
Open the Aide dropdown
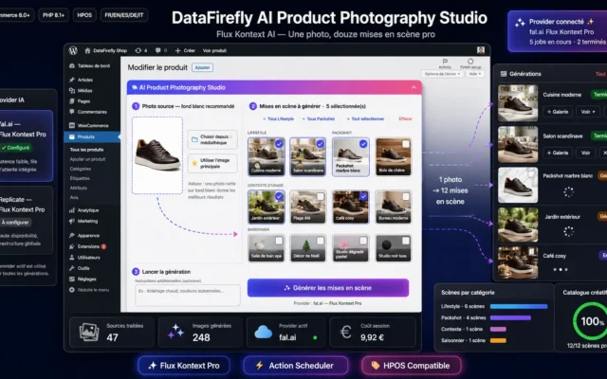pos(474,74)
